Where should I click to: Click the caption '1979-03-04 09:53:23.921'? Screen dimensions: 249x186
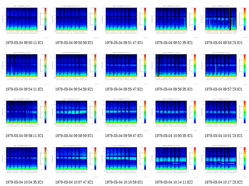click(223, 43)
